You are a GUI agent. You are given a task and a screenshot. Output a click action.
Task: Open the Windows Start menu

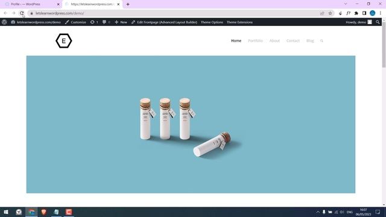(6, 212)
